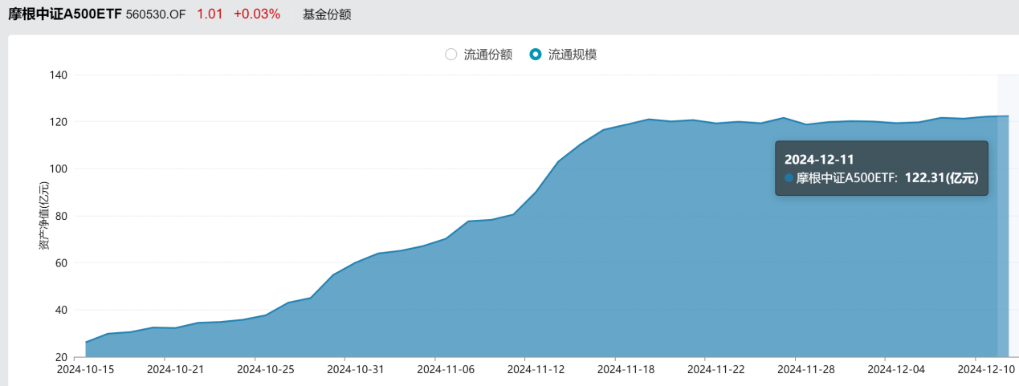Click the 2024-10-31 x-axis date label
The image size is (1019, 386).
tap(344, 369)
